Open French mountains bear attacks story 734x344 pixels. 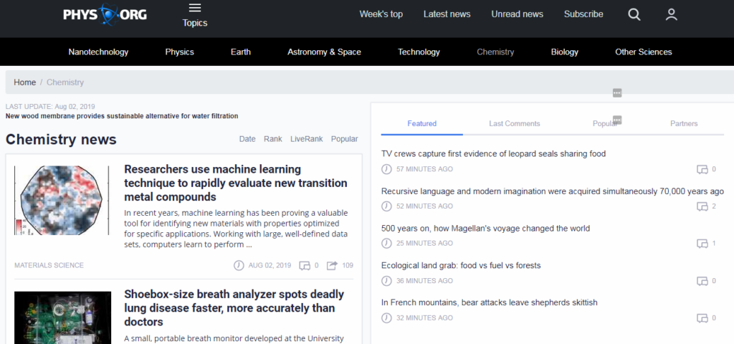[x=489, y=303]
